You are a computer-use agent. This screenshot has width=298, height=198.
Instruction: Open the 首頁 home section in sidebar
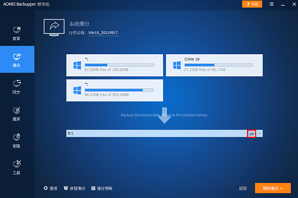point(17,33)
